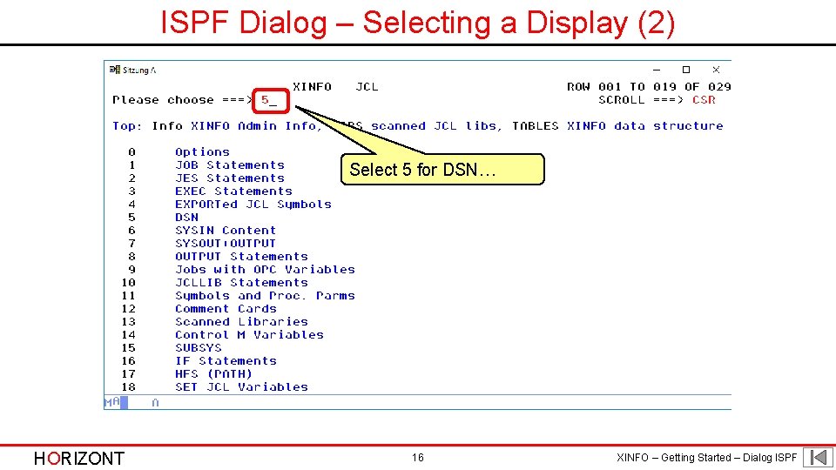Viewport: 836px width, 470px height.
Task: Select 'SYSOUT|OUTPUT' entry
Action: pos(226,244)
